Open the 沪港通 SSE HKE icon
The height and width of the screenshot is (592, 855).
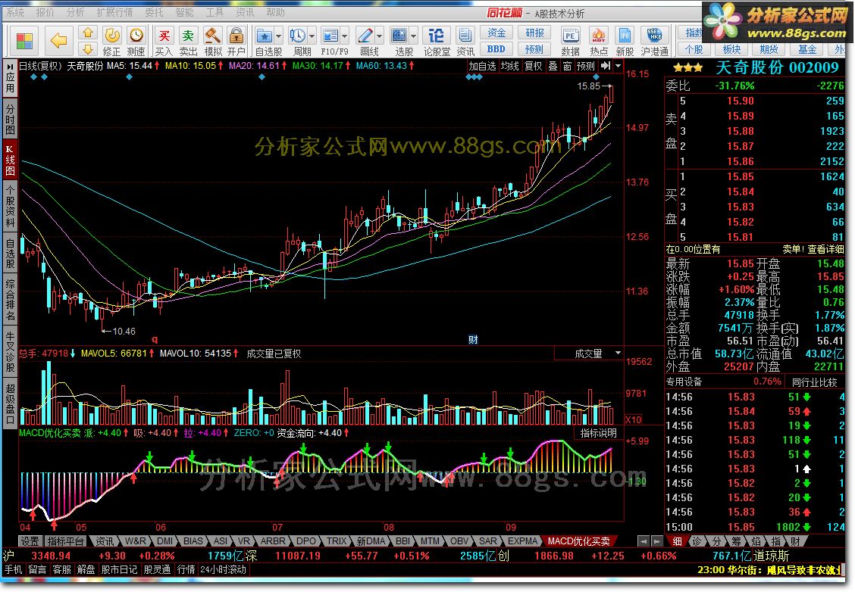pos(654,36)
